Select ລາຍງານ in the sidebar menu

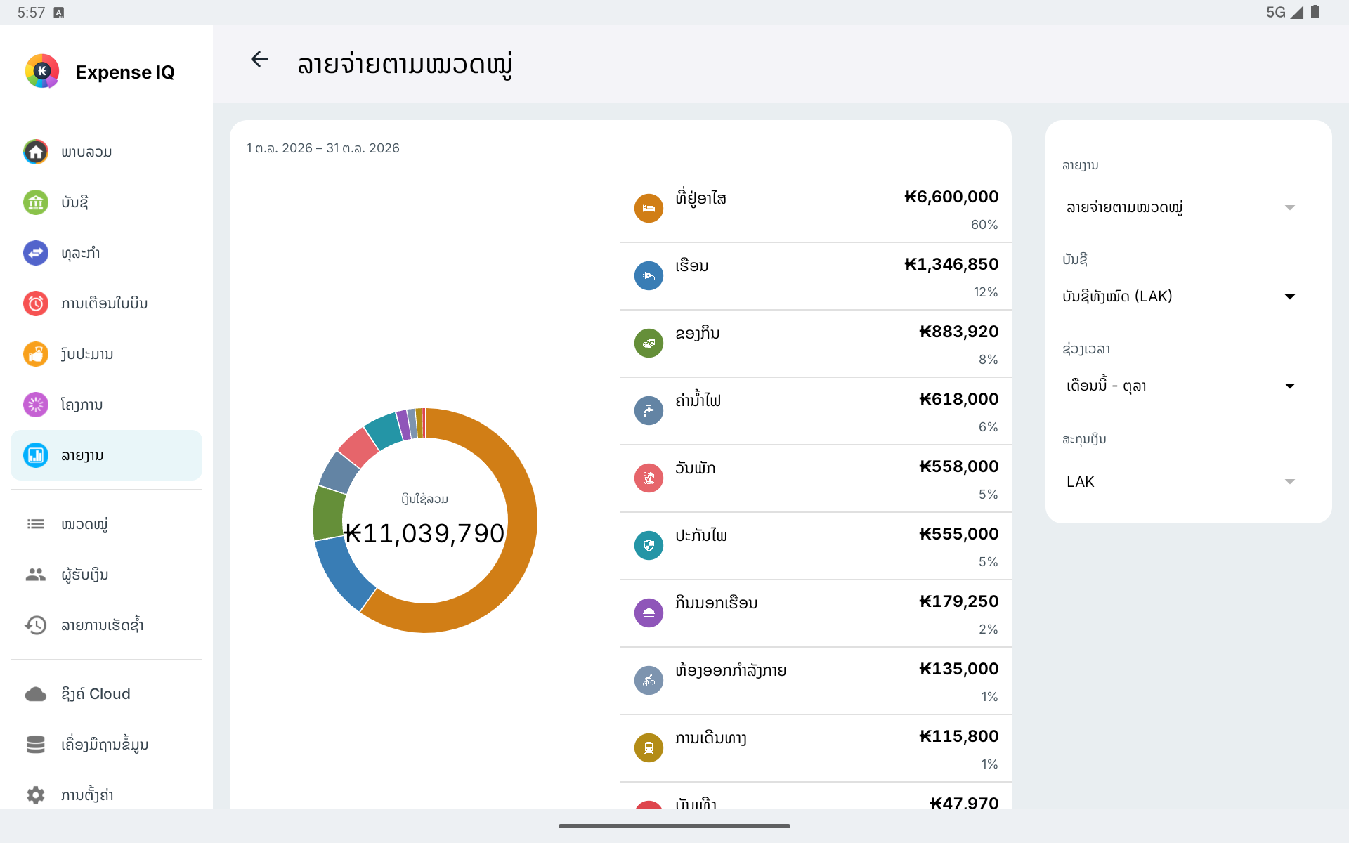(x=106, y=455)
